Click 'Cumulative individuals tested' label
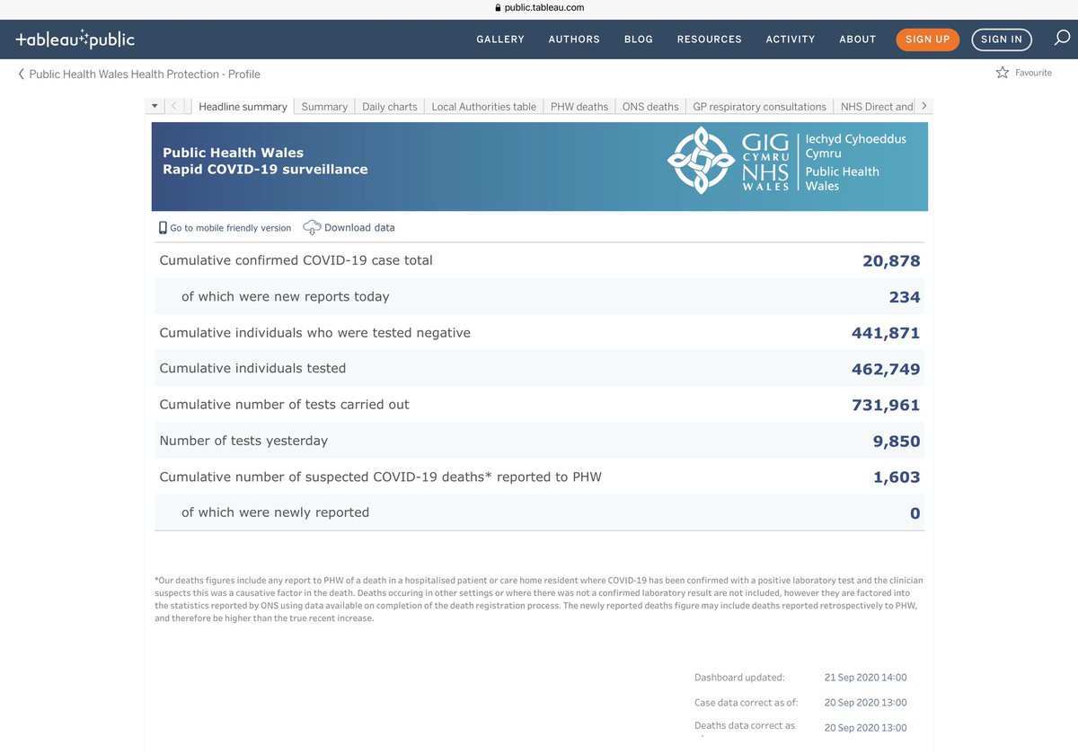This screenshot has width=1078, height=753. (x=252, y=368)
